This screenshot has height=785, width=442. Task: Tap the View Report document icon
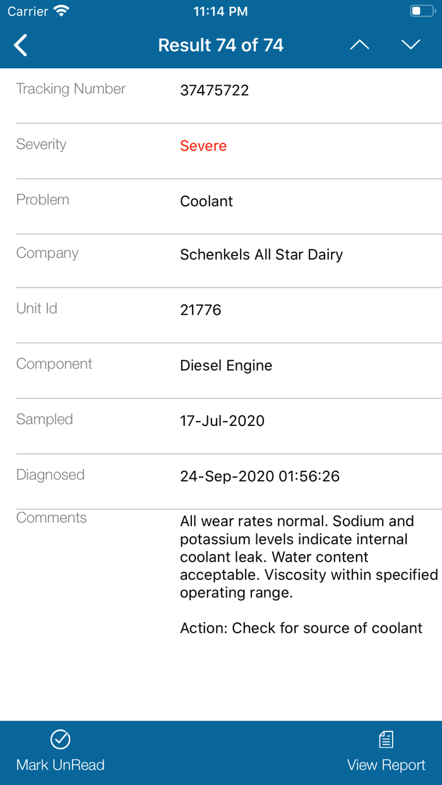pyautogui.click(x=386, y=738)
